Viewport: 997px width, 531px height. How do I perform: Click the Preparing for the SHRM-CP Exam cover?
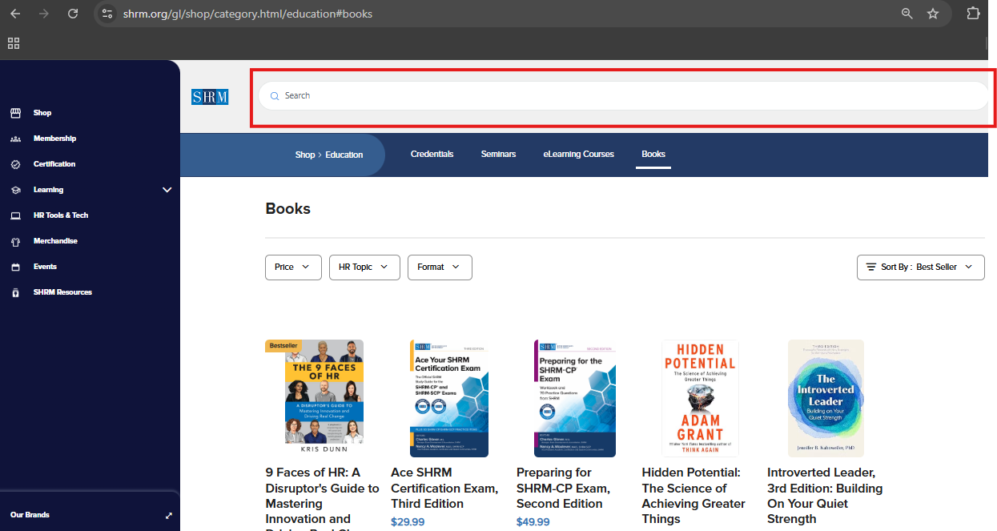[575, 398]
